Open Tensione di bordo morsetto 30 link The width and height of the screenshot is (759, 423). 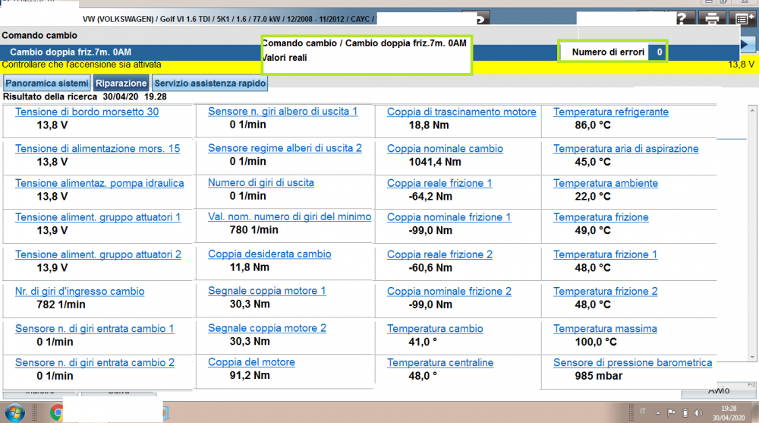[87, 112]
